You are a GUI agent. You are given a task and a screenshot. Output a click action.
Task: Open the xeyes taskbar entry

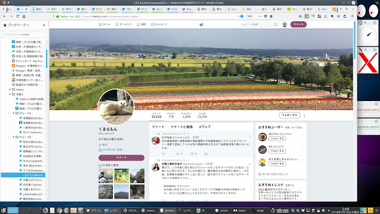coord(239,210)
